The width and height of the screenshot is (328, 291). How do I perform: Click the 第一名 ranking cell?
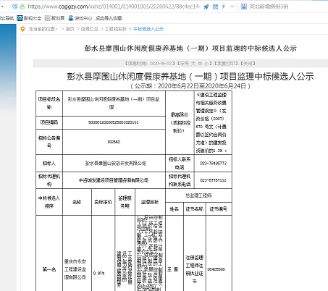coord(49,269)
